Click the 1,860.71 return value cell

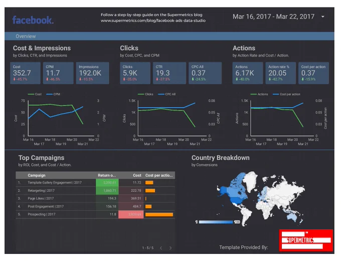107,190
